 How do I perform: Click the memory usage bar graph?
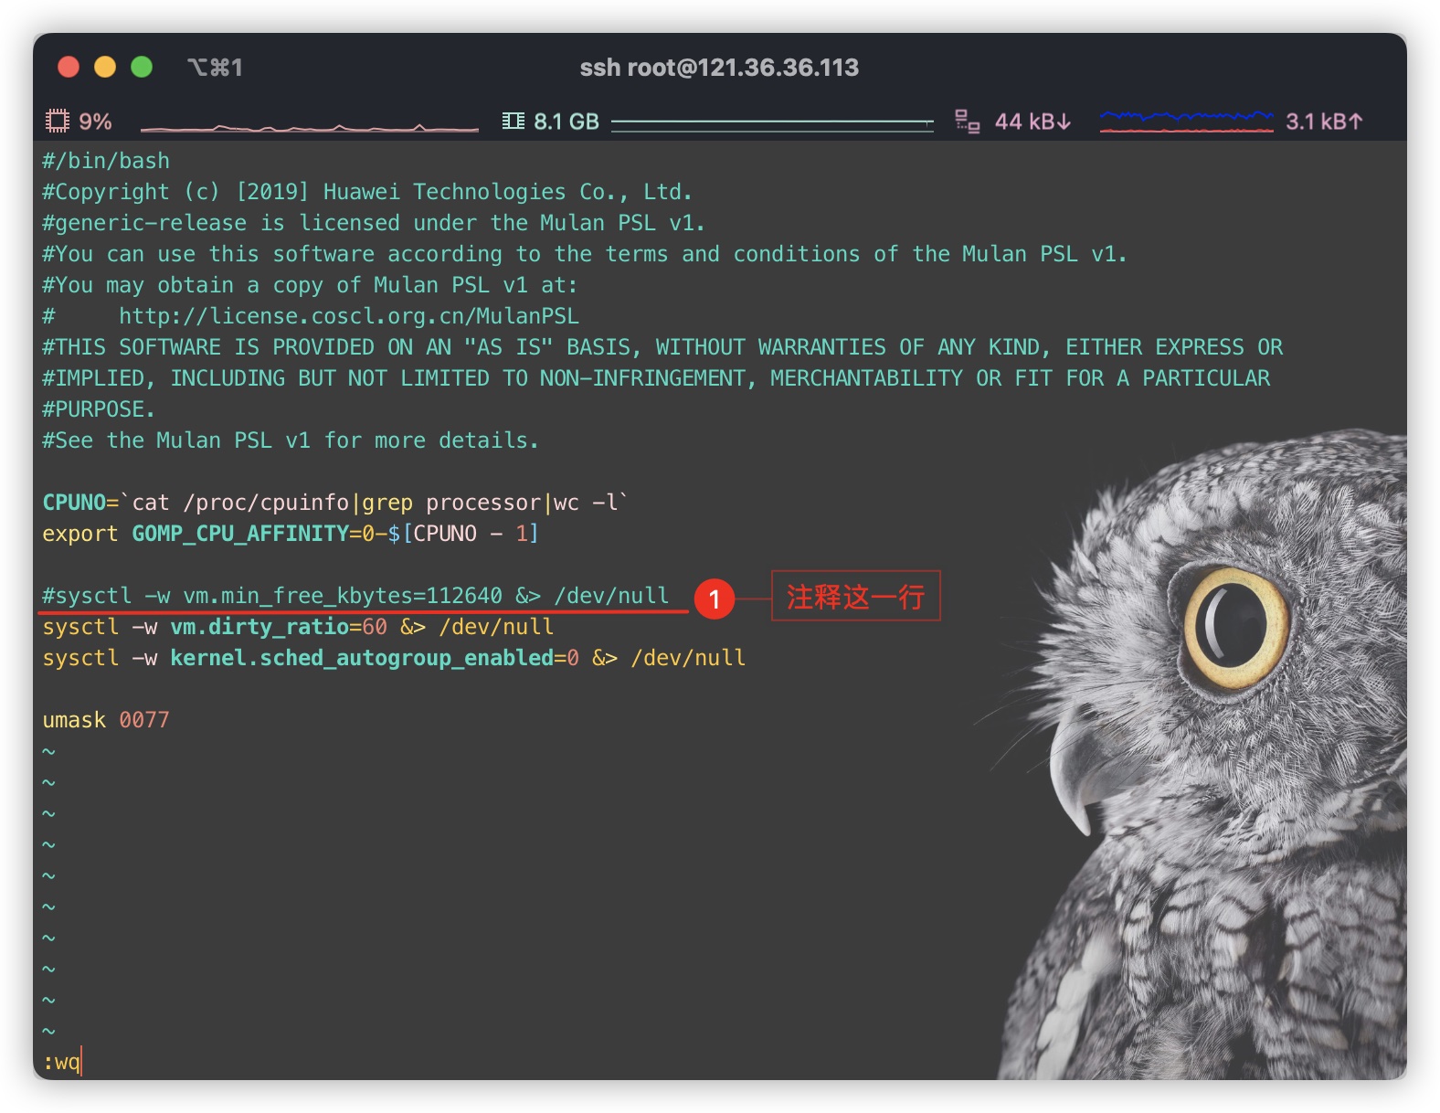pyautogui.click(x=772, y=124)
